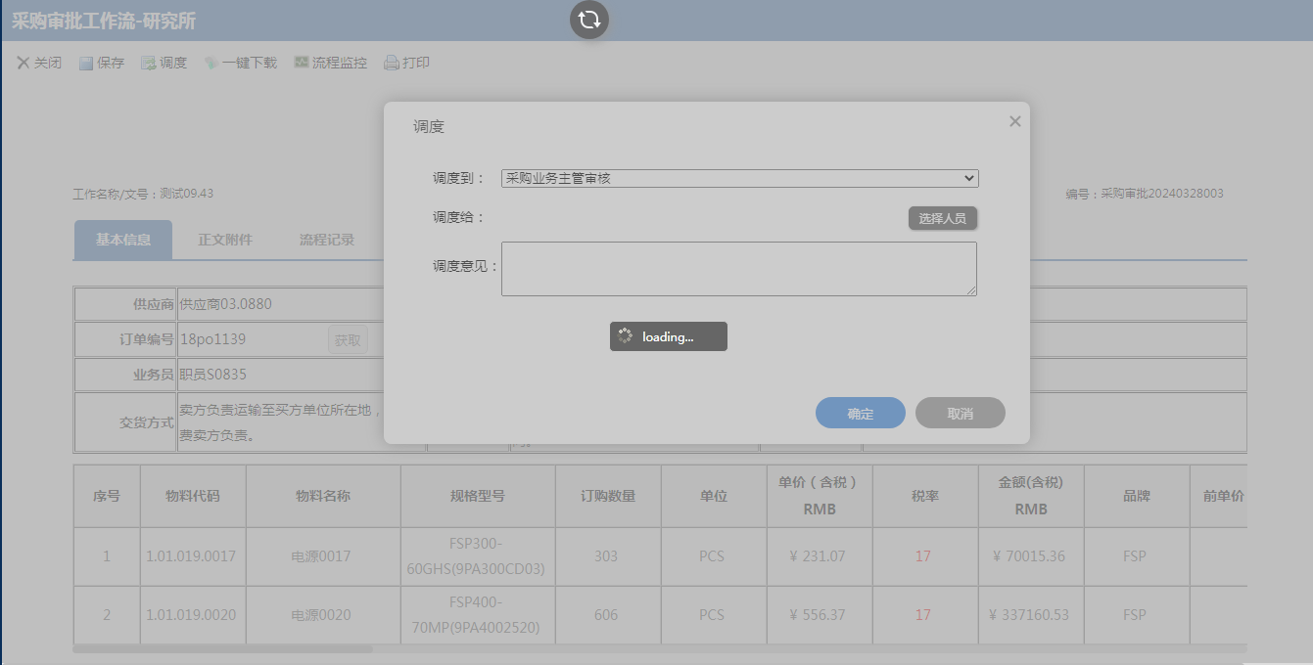Click the amount ¥ 70015.36

pyautogui.click(x=1029, y=556)
